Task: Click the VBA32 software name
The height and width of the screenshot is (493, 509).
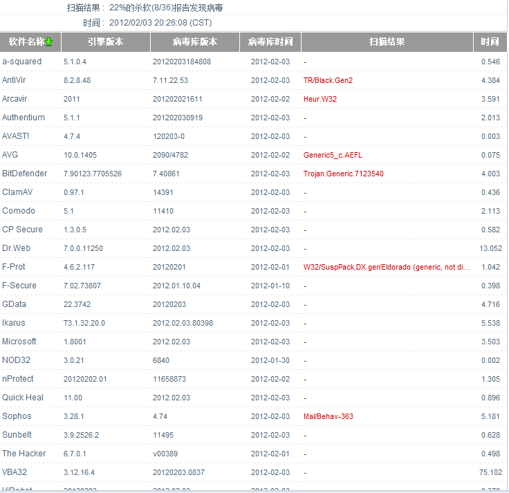Action: [15, 472]
